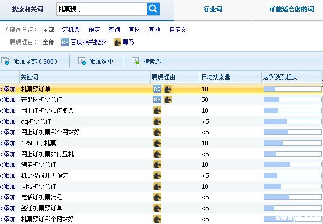Switch to the 搜索相关词 tab

pyautogui.click(x=28, y=9)
